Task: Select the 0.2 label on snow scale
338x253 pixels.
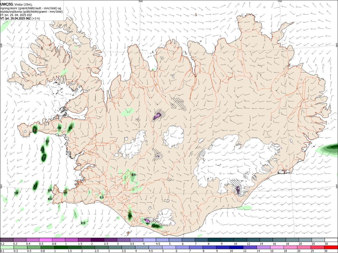Action: pos(2,244)
